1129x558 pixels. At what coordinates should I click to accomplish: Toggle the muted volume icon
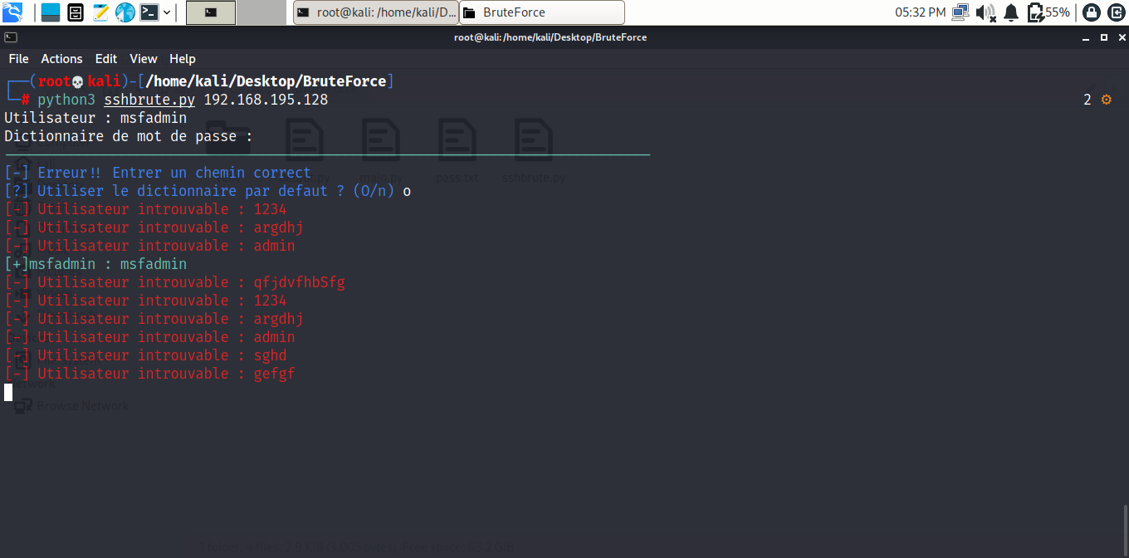(985, 12)
